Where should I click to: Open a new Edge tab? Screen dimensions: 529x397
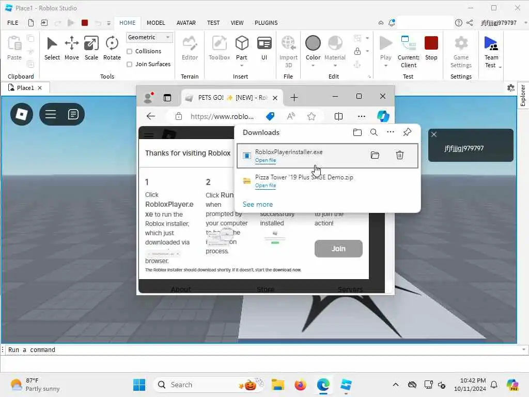(x=294, y=98)
